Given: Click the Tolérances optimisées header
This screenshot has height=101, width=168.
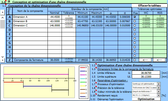Looking at the screenshot, I should pyautogui.click(x=150, y=9).
